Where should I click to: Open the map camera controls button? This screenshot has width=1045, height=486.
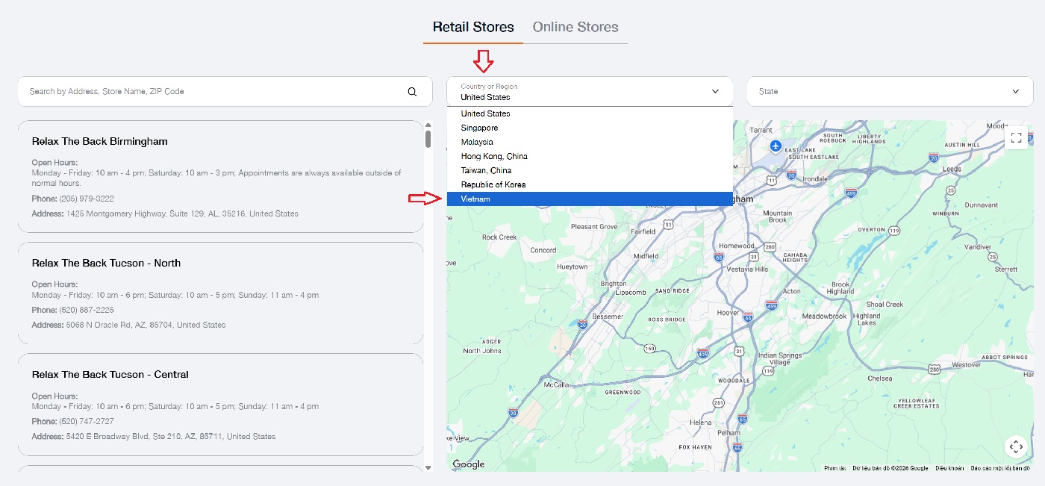click(x=1016, y=447)
